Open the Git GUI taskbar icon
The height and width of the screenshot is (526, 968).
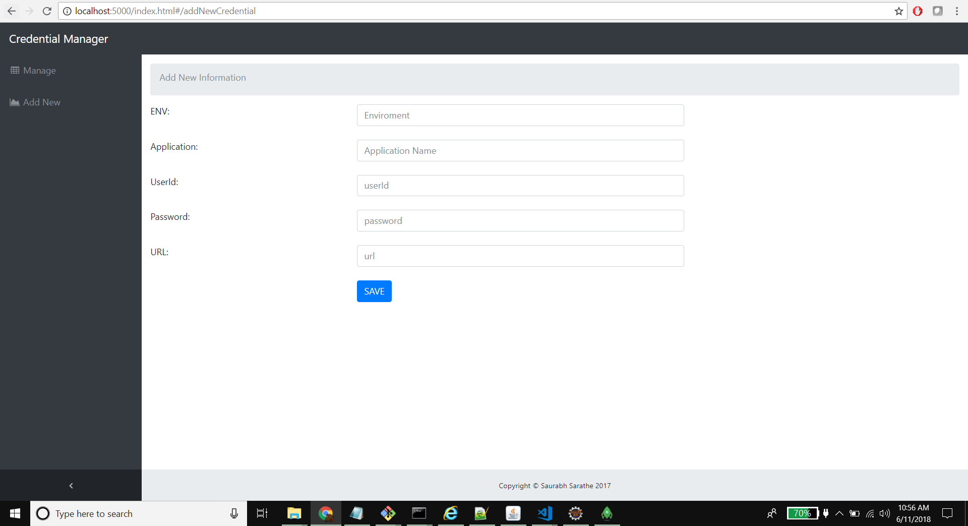click(x=387, y=513)
